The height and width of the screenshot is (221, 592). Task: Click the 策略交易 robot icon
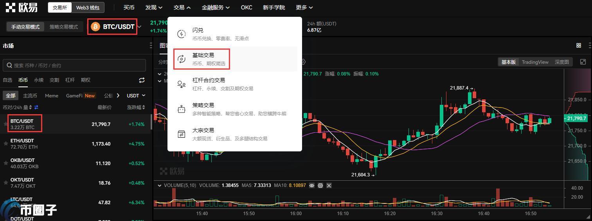pos(182,109)
